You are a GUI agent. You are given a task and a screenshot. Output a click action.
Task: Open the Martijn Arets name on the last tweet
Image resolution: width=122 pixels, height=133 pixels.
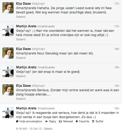26,108
